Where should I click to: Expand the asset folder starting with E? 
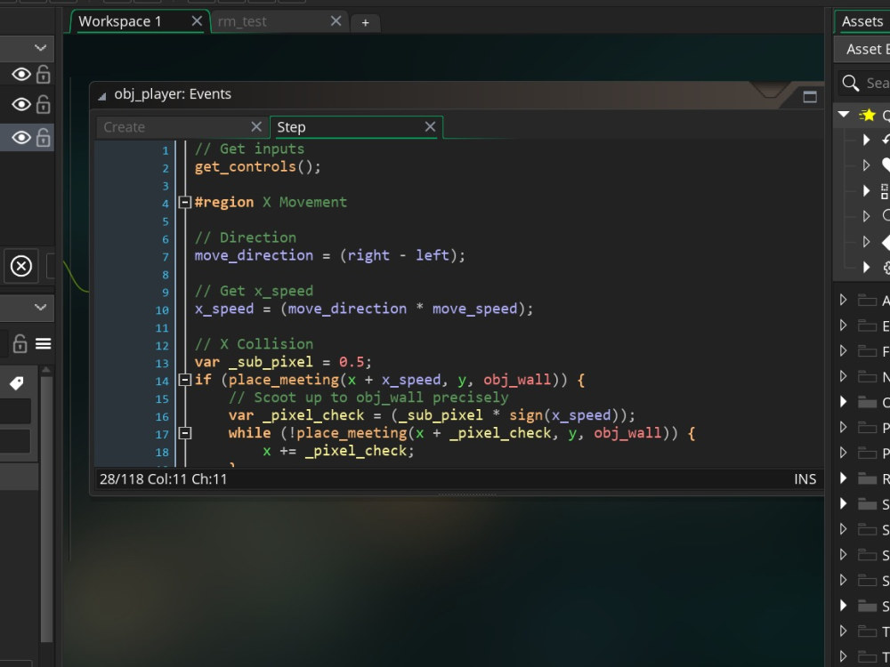coord(844,325)
